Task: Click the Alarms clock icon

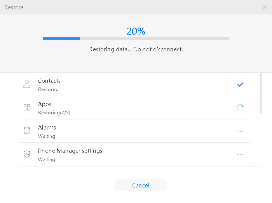Action: 27,131
